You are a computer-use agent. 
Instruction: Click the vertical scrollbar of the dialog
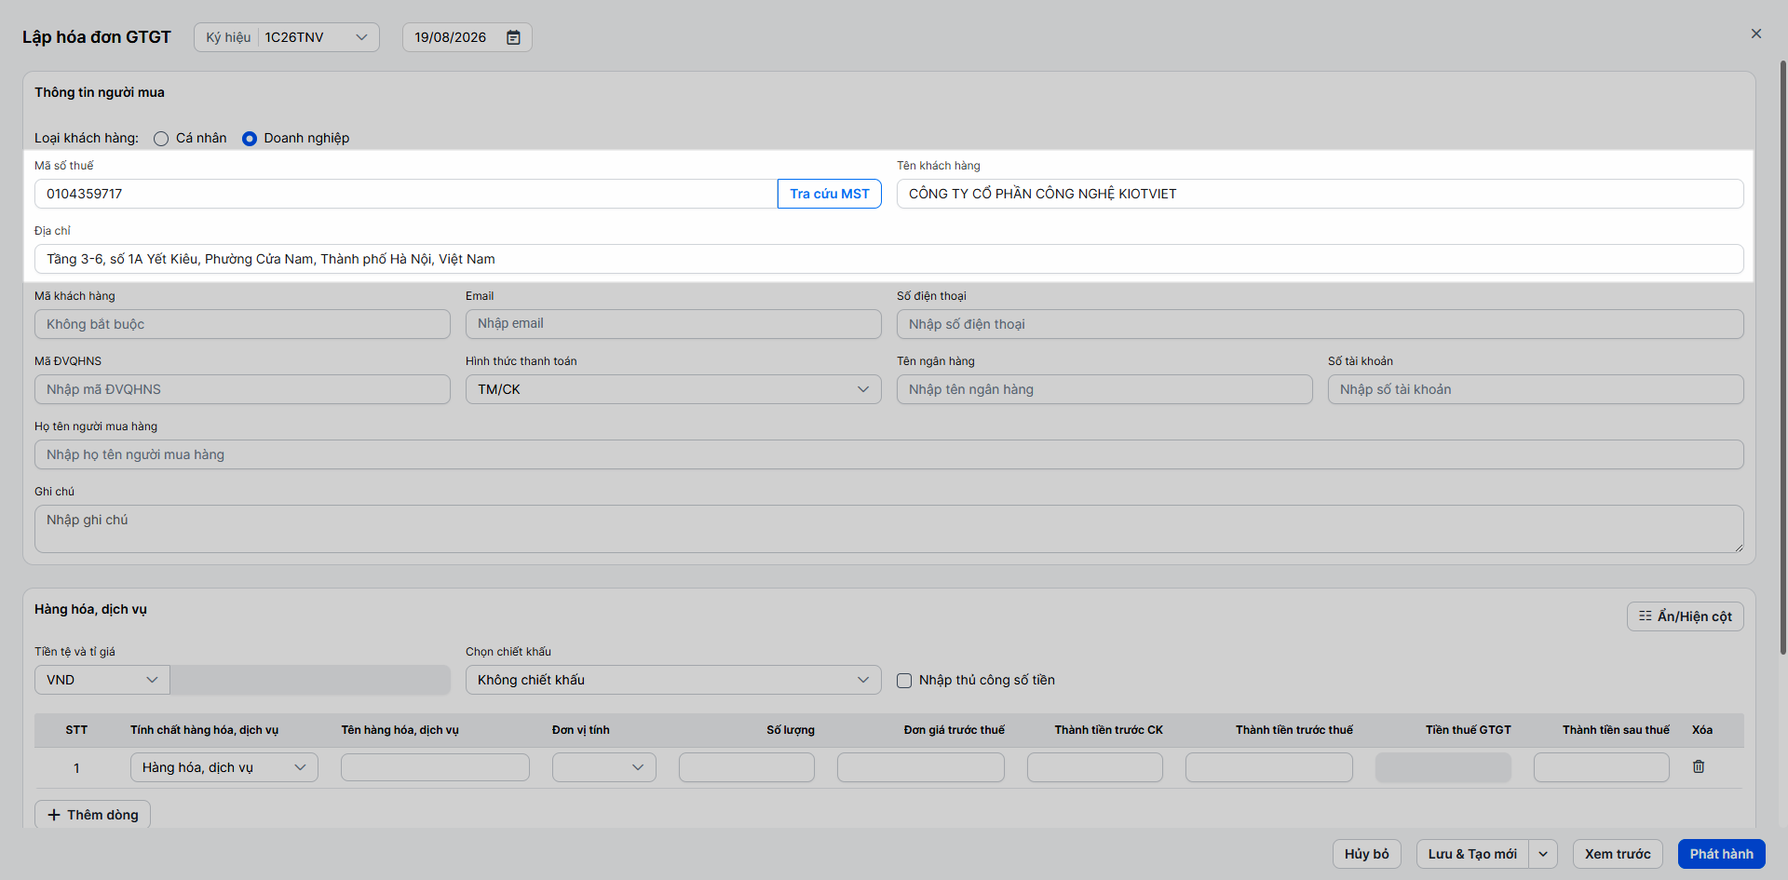1783,358
